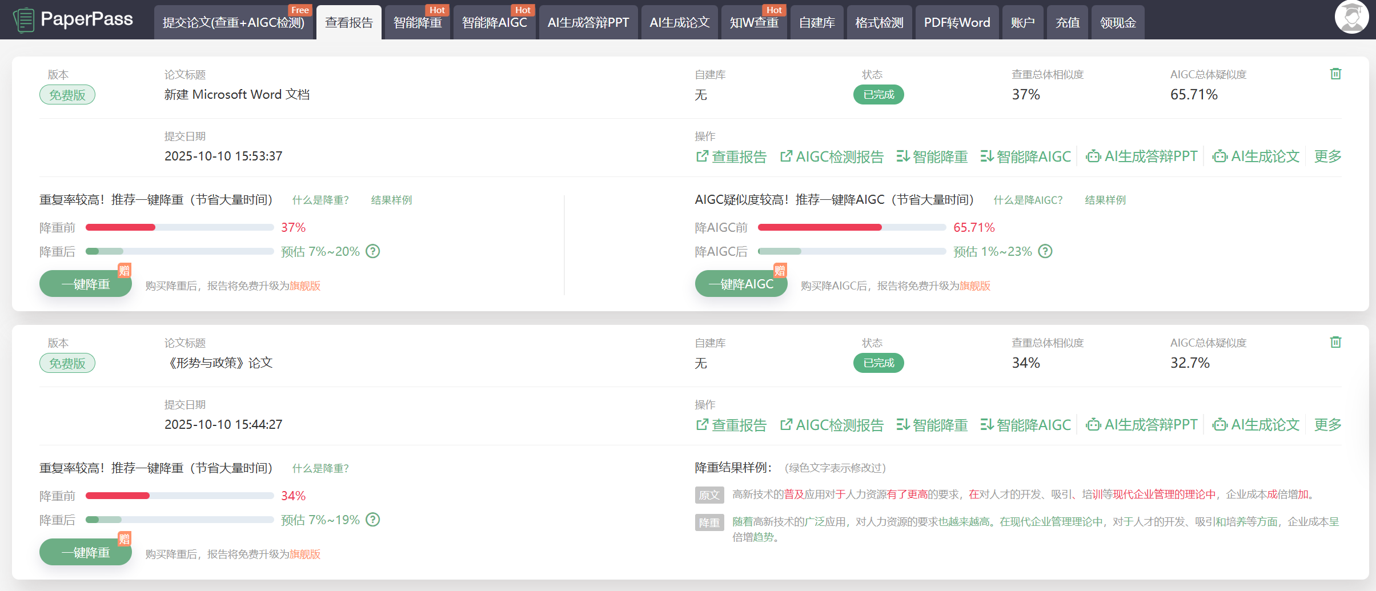Open the user avatar profile icon
The height and width of the screenshot is (591, 1376).
[x=1351, y=17]
